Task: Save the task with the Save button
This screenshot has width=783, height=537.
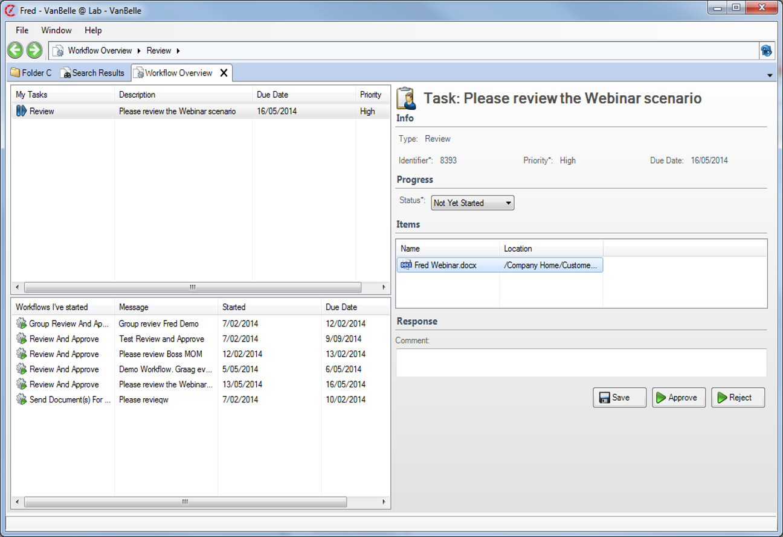Action: (619, 398)
